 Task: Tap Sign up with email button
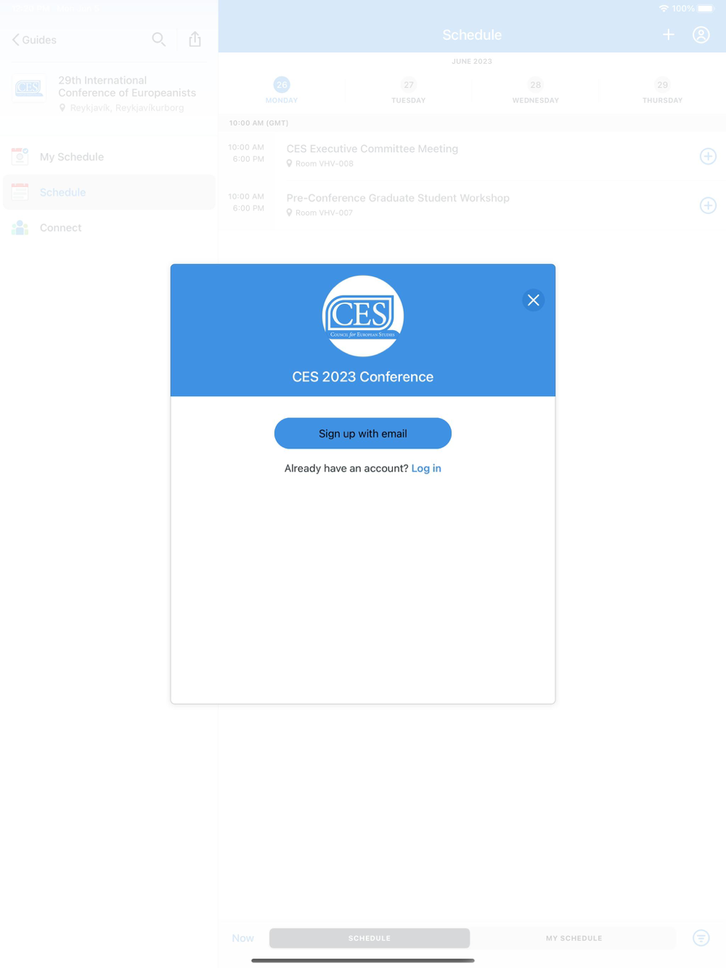click(x=363, y=433)
